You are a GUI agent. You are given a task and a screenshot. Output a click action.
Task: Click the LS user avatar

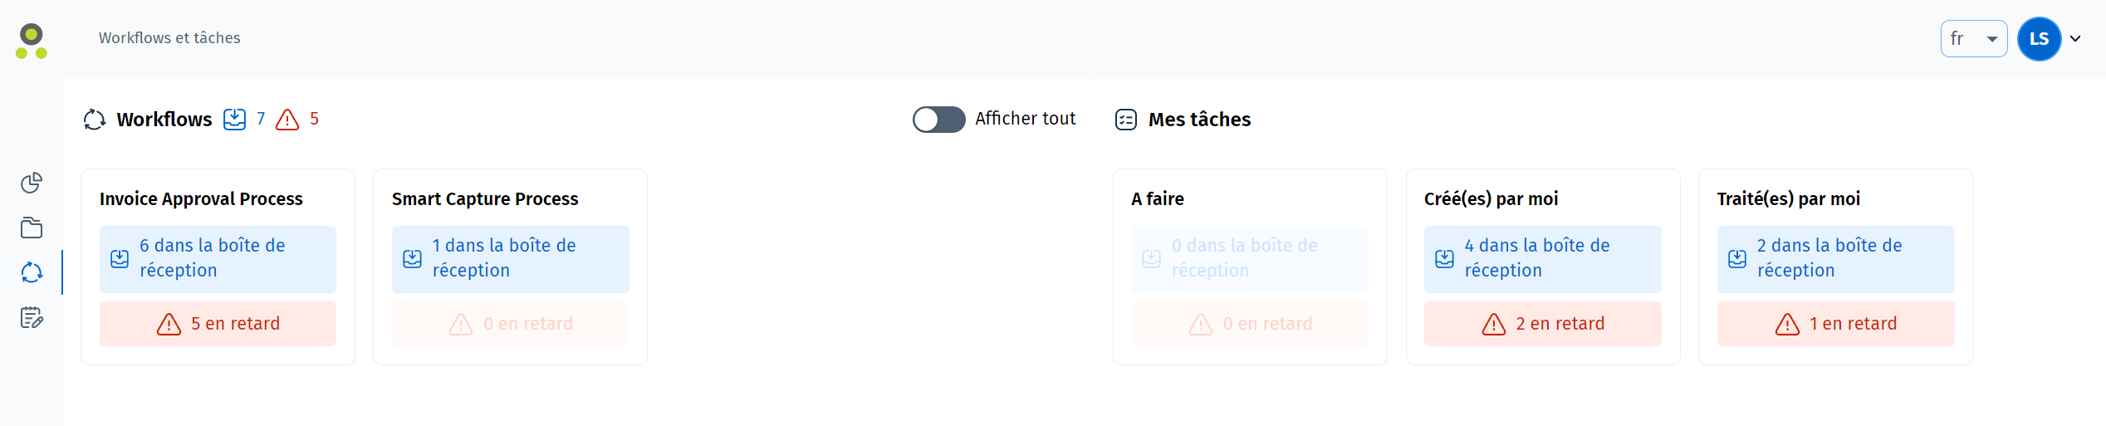2039,39
